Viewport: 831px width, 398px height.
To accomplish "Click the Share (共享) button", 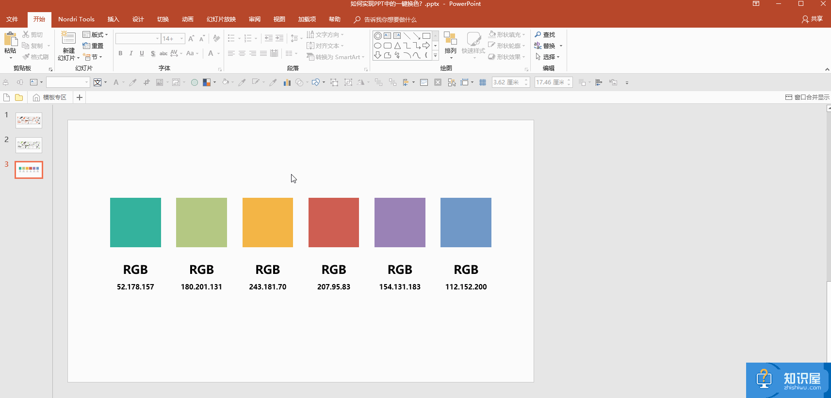I will pos(812,19).
